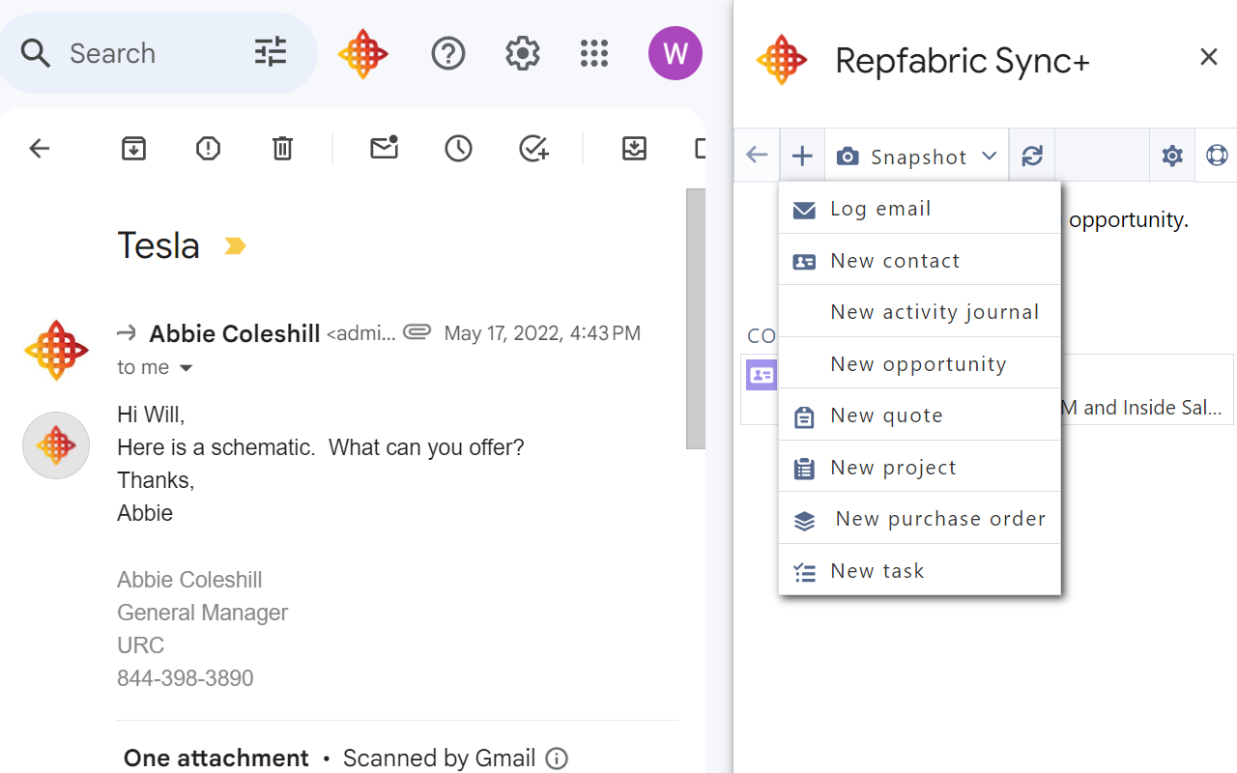The image size is (1237, 773).
Task: Open Gmail settings gear
Action: point(523,53)
